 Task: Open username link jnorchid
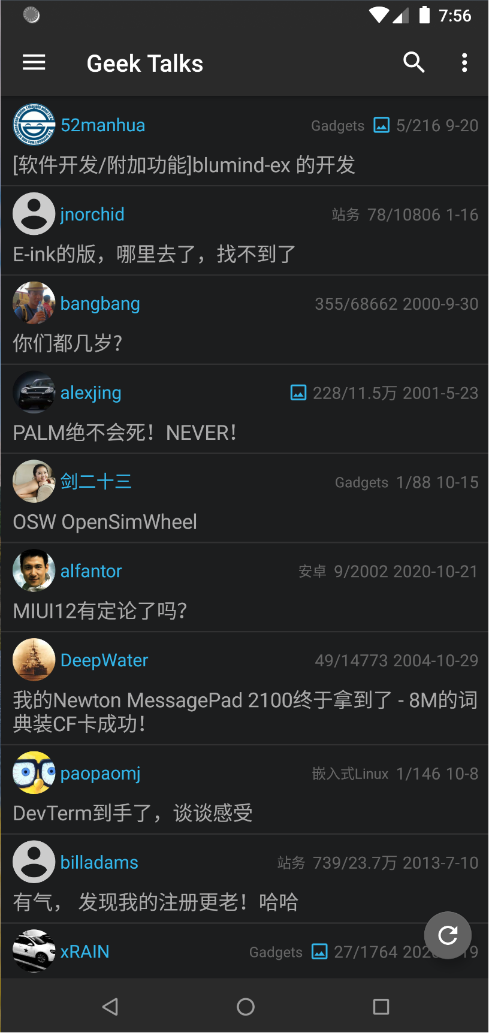click(92, 215)
